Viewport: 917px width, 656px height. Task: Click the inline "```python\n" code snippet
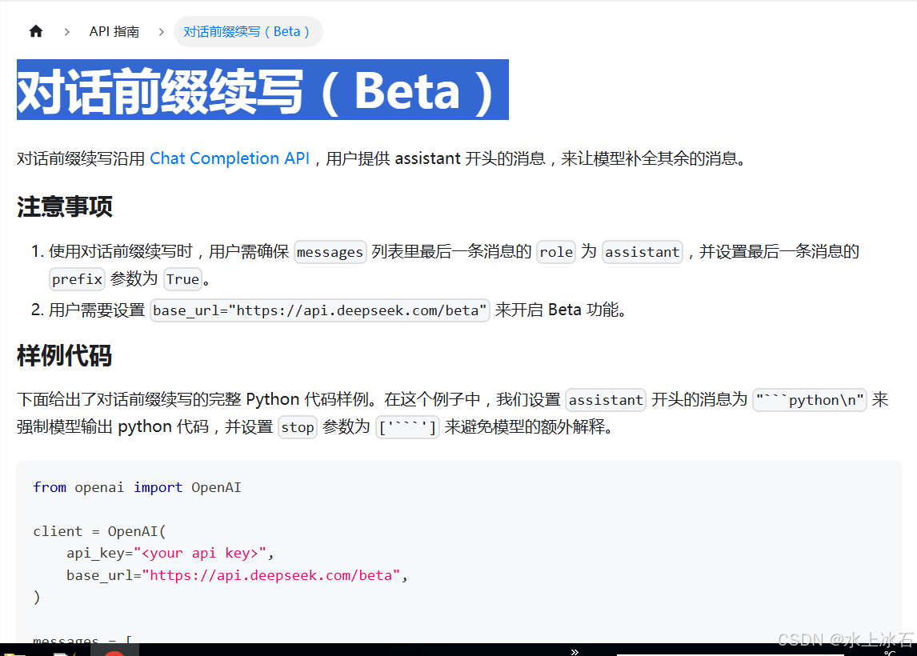click(810, 400)
